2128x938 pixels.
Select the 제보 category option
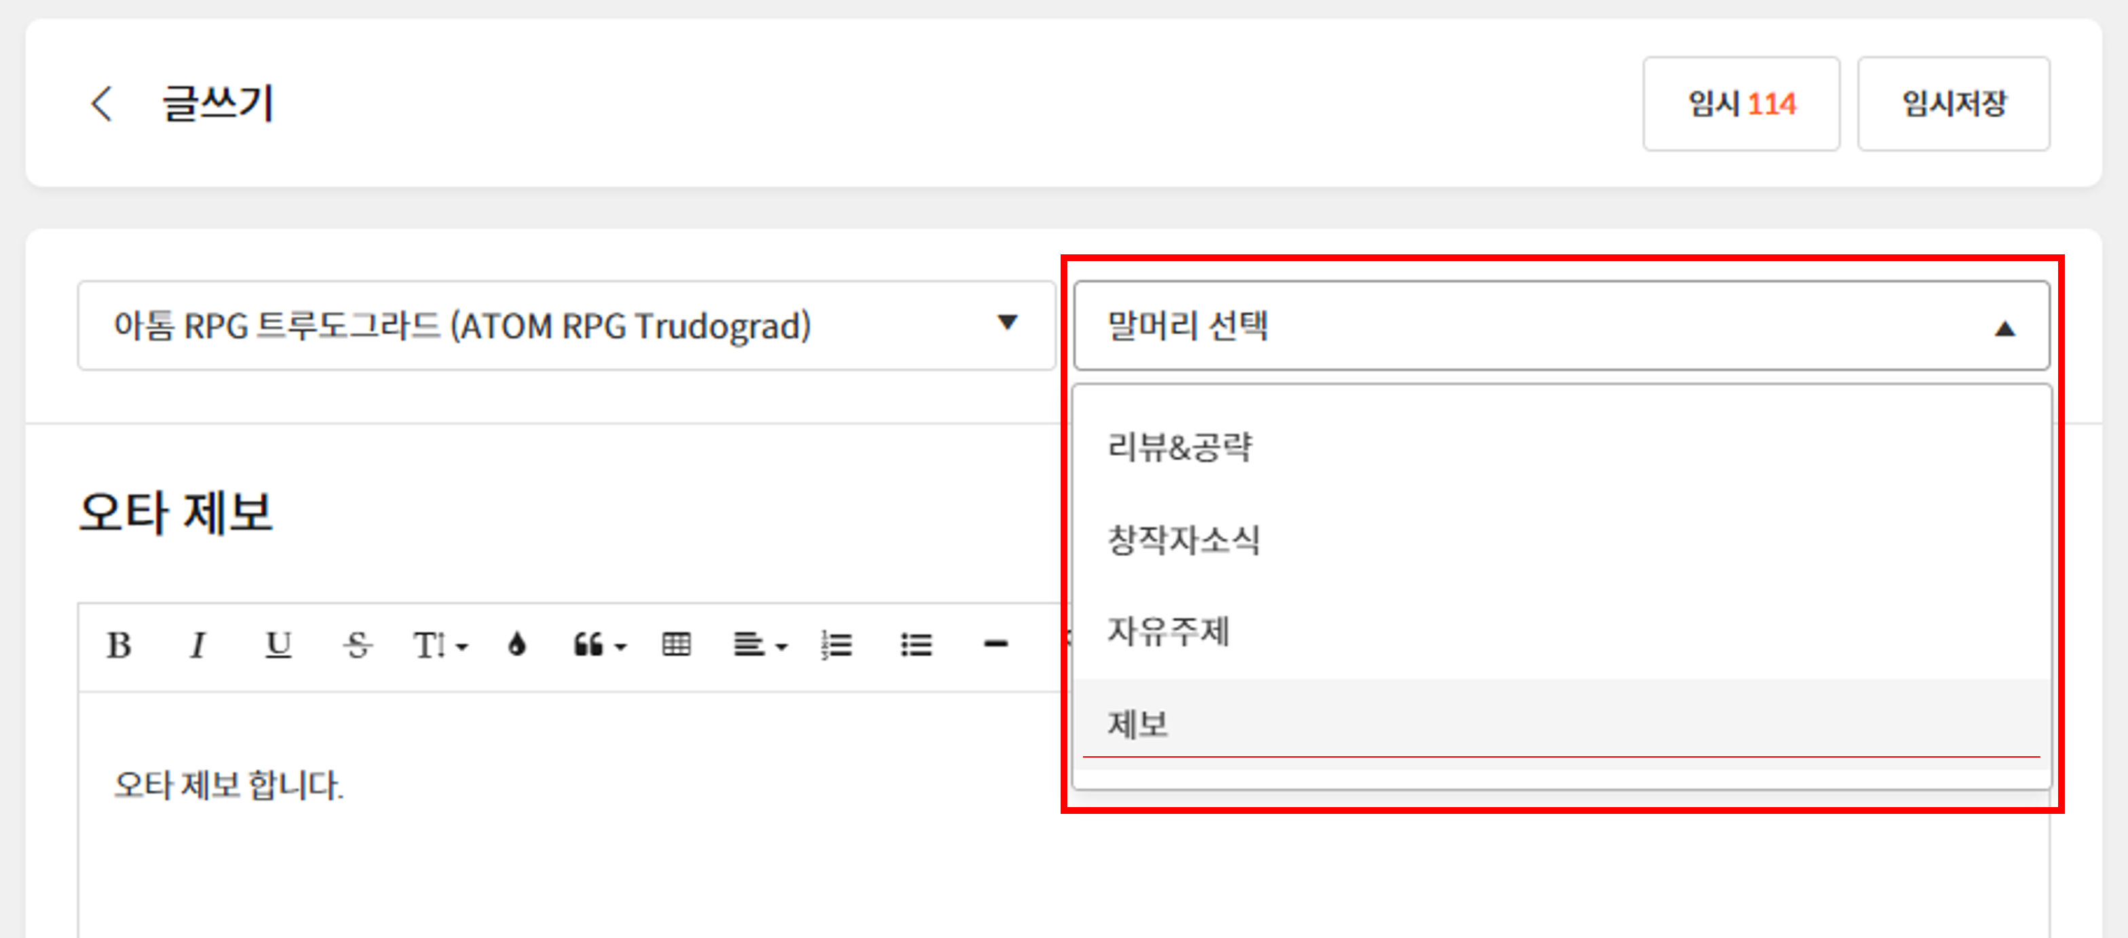[1139, 724]
